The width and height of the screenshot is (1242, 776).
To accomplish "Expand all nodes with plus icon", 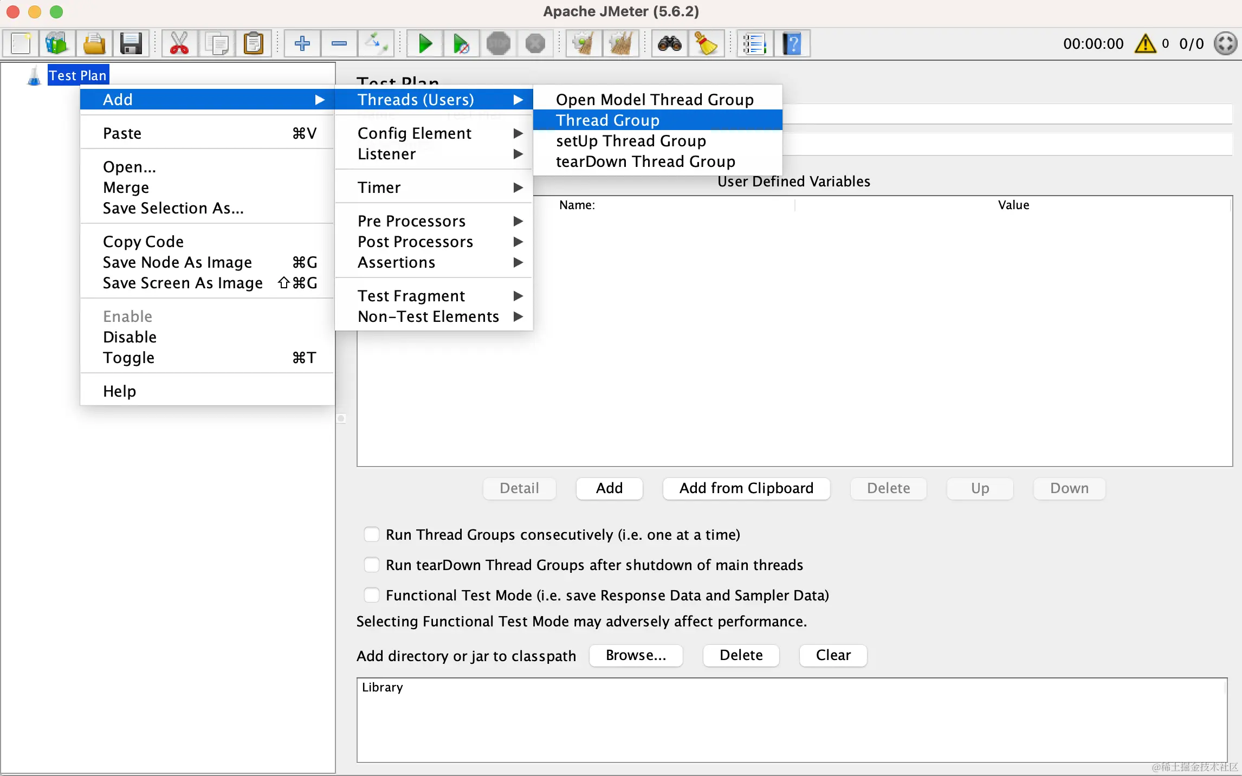I will 302,43.
